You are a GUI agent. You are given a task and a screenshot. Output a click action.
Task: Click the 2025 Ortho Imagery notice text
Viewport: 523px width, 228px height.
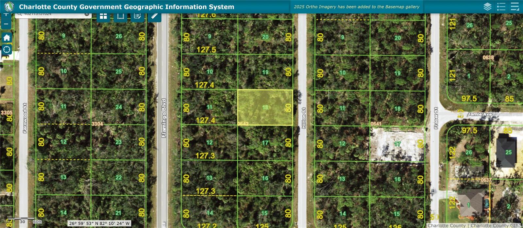[356, 7]
